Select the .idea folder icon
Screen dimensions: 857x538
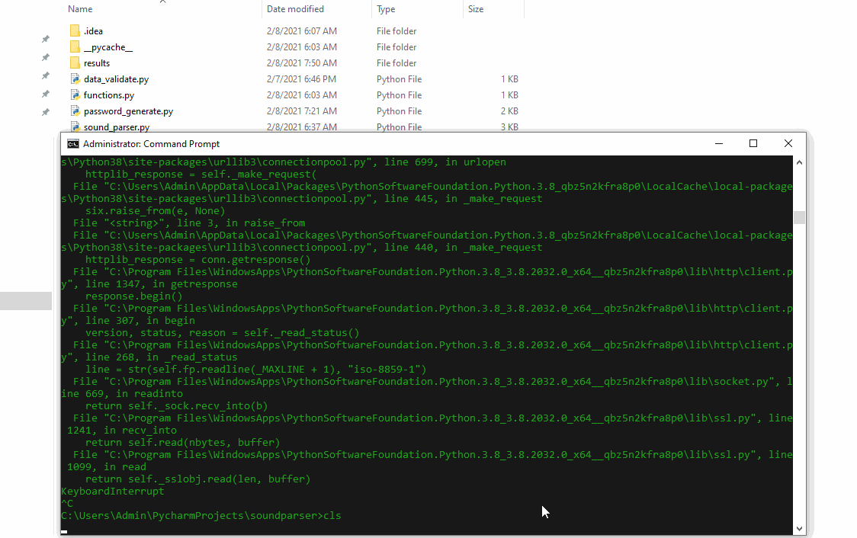[75, 30]
